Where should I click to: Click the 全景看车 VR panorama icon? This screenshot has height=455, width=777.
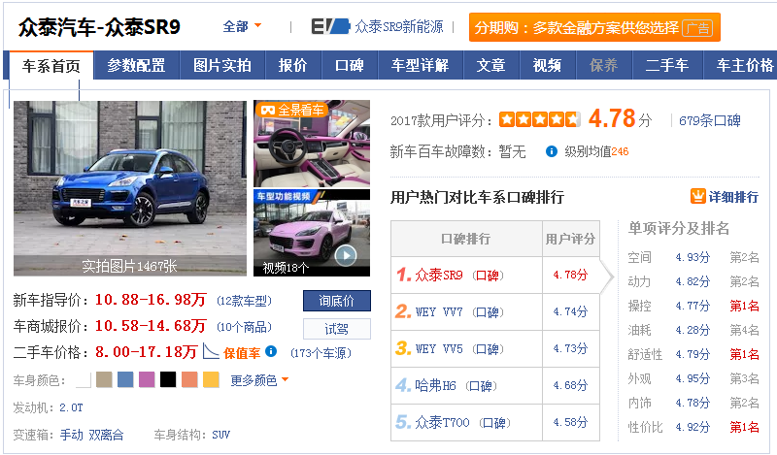(268, 110)
